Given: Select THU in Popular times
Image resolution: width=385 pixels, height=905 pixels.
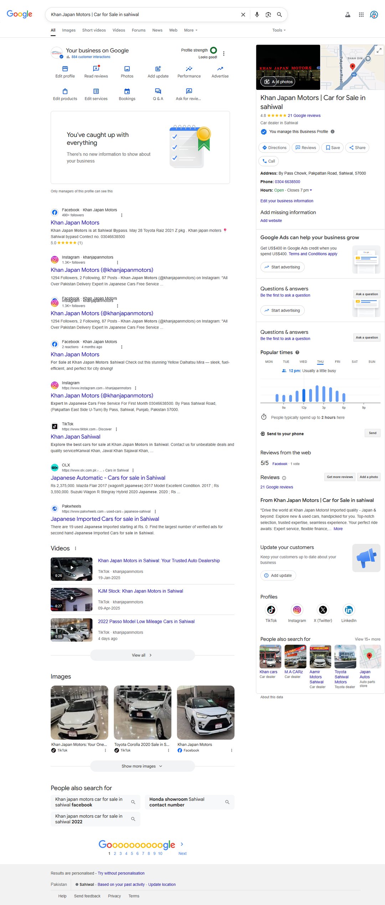Looking at the screenshot, I should [320, 362].
